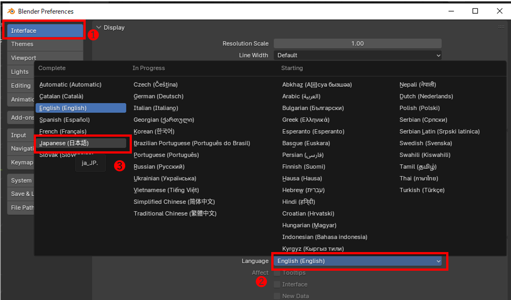Select Thai language entry
Screen dimensions: 511x300
tap(419, 178)
